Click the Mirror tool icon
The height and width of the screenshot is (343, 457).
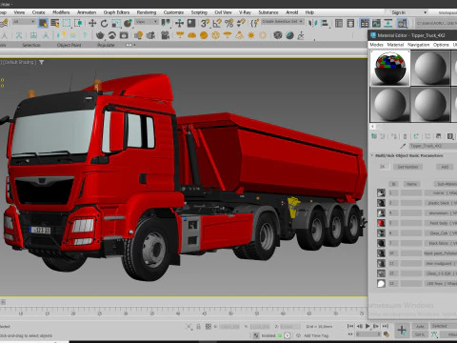pos(312,23)
